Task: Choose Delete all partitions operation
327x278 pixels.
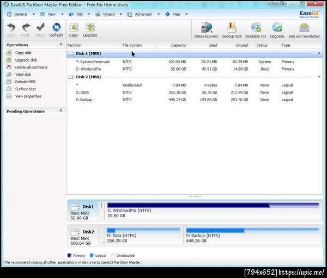Action: (31, 67)
